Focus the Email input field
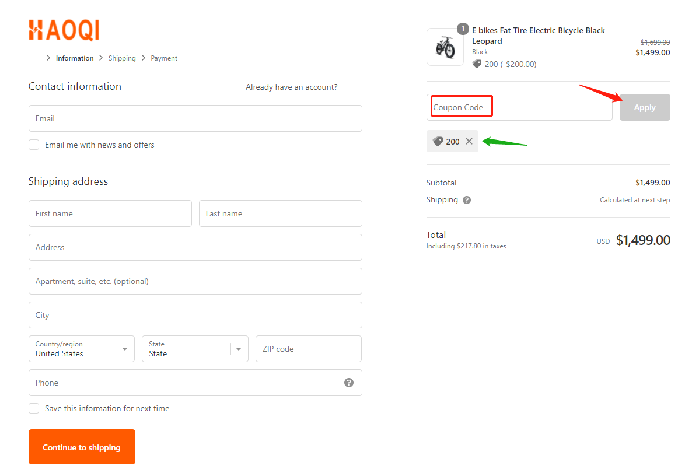The image size is (685, 473). click(x=195, y=118)
